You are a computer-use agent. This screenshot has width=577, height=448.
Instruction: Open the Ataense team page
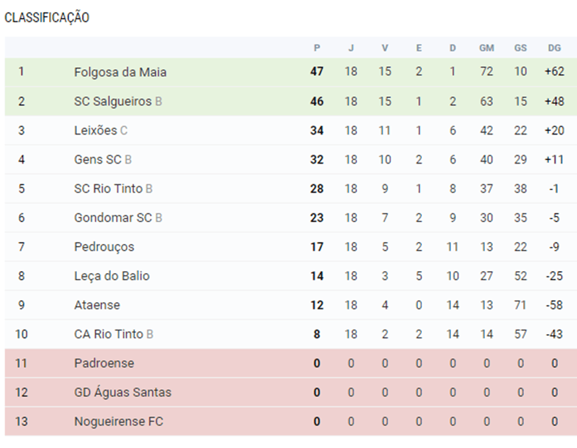[x=97, y=306]
